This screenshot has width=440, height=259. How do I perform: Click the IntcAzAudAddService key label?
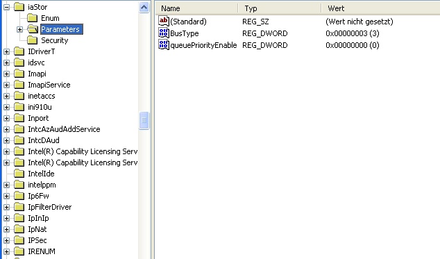pos(64,129)
